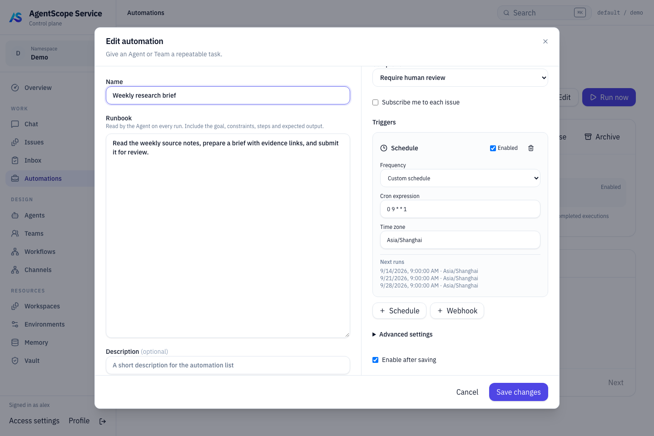Expand Advanced settings section
The image size is (654, 436).
[x=402, y=334]
